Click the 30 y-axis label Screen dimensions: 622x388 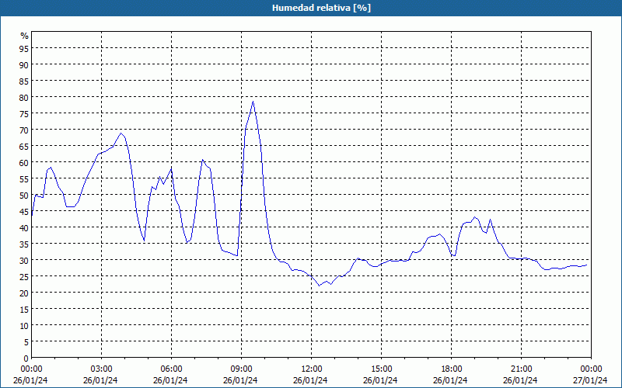[24, 260]
